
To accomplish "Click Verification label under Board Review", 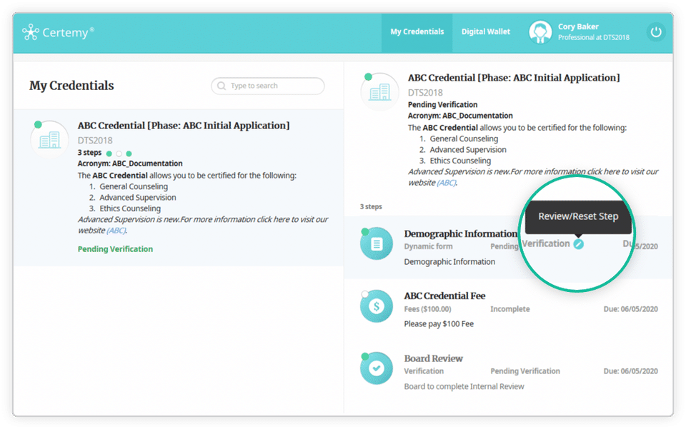I will pos(424,371).
